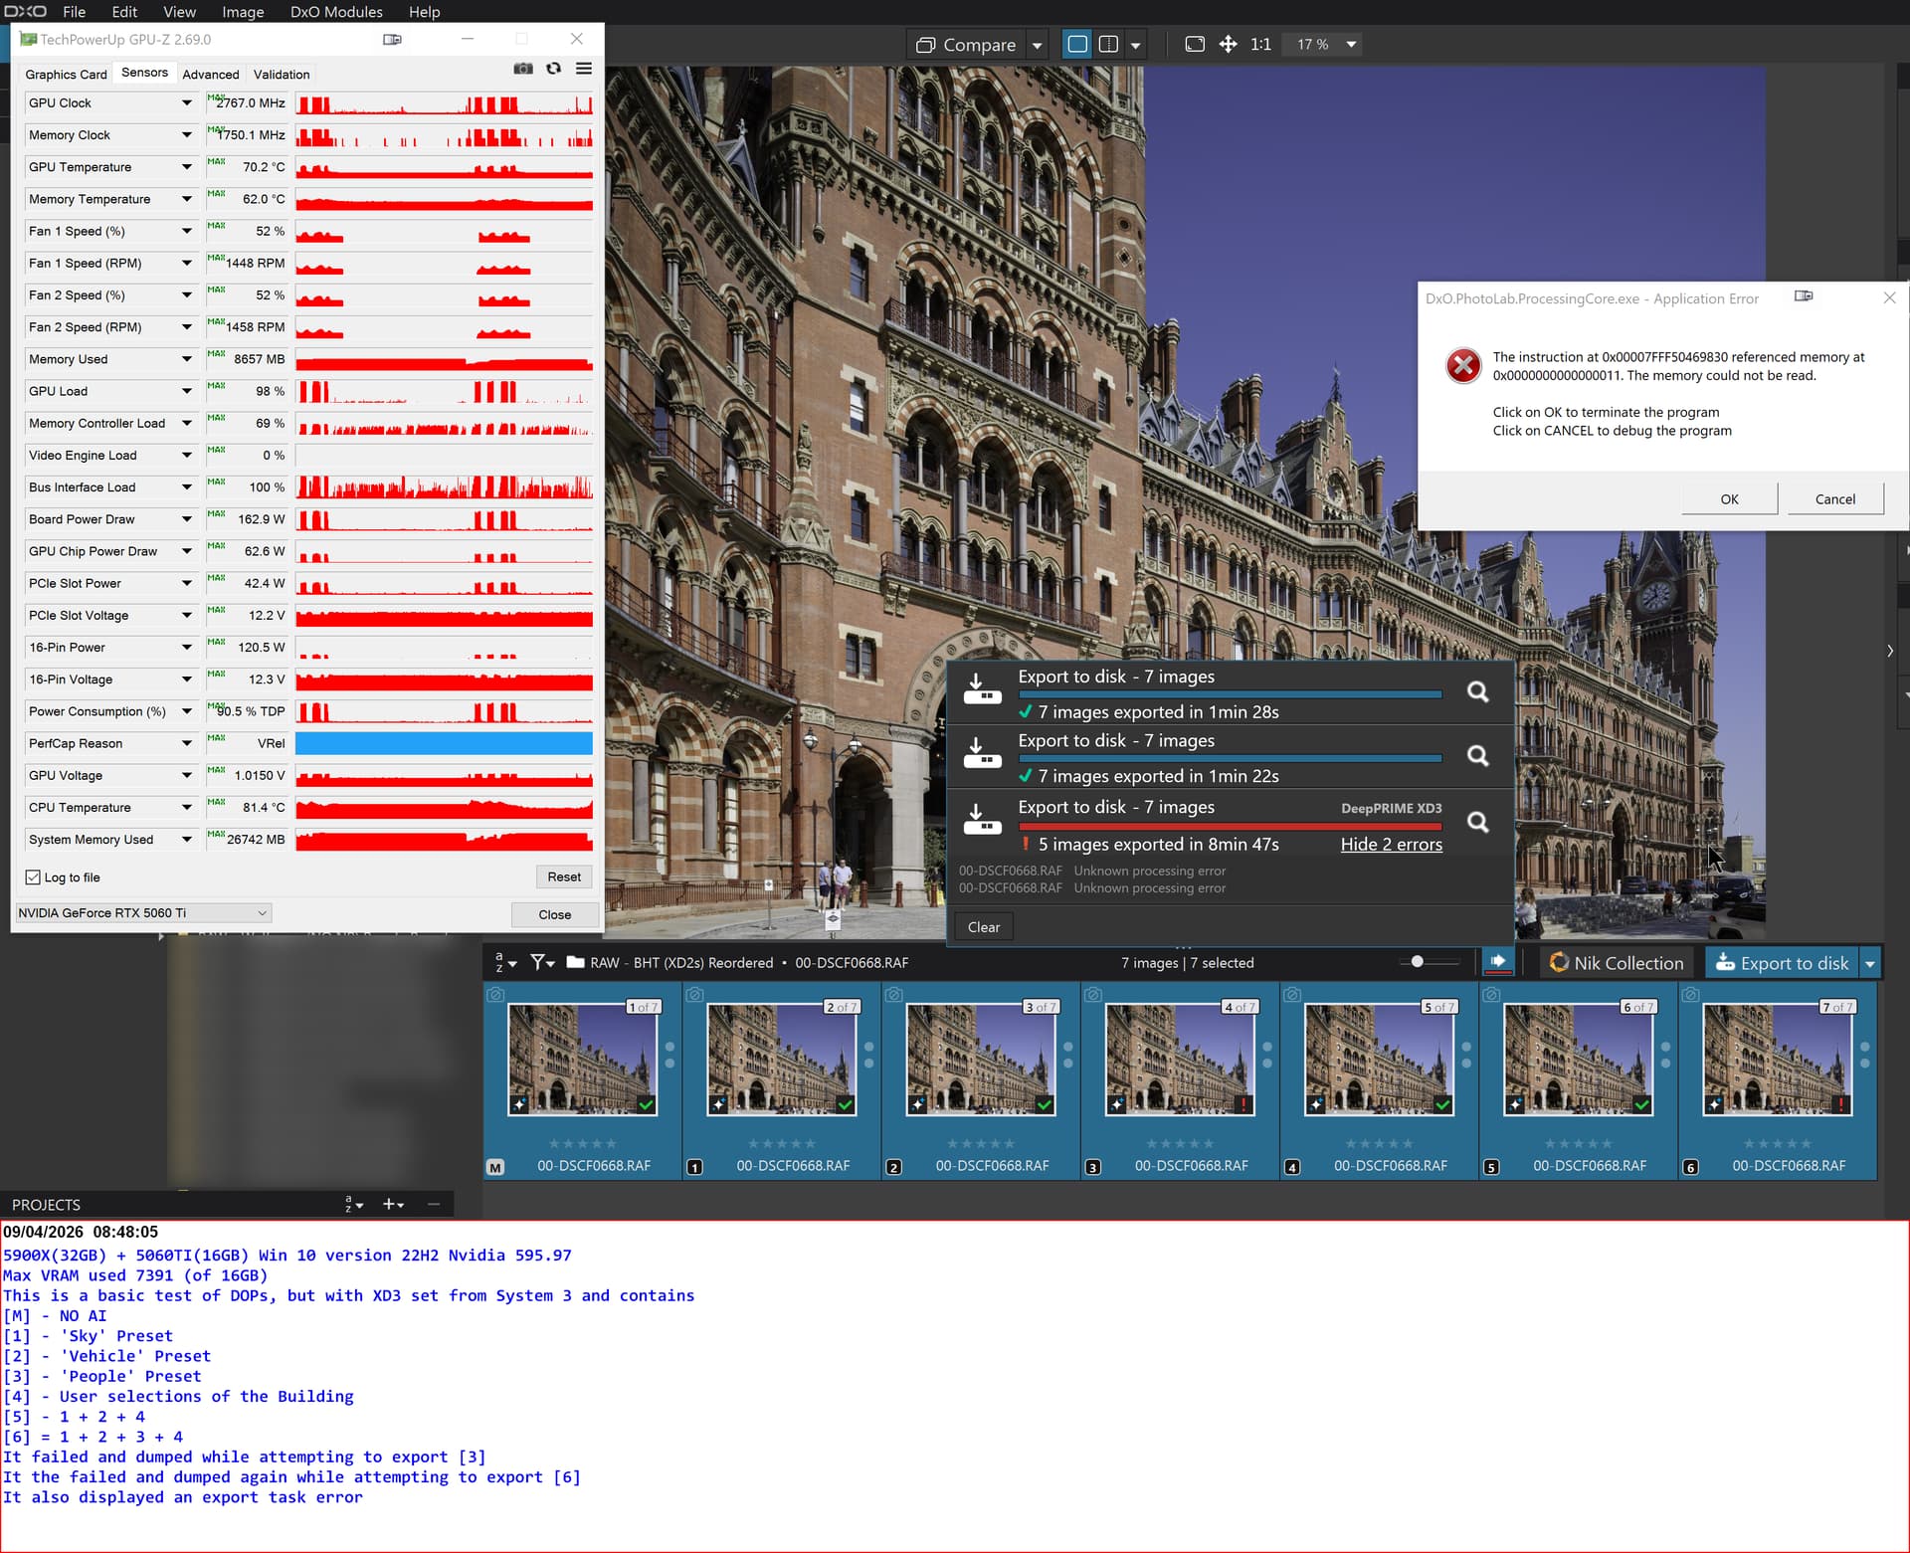Switch to the Advanced tab in GPU-Z
The width and height of the screenshot is (1910, 1553).
pyautogui.click(x=210, y=75)
